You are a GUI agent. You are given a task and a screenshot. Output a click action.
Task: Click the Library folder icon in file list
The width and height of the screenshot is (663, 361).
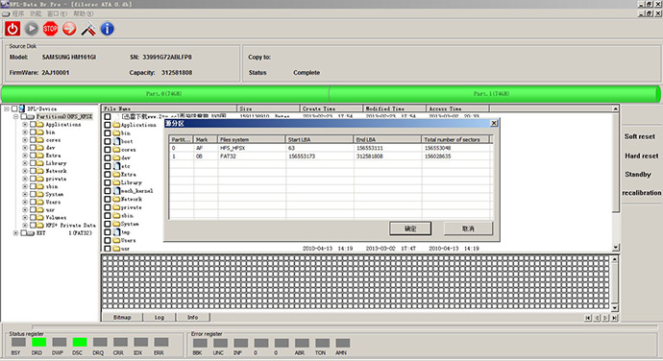click(x=116, y=182)
